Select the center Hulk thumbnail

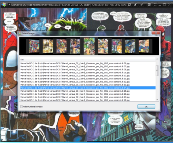click(x=89, y=46)
